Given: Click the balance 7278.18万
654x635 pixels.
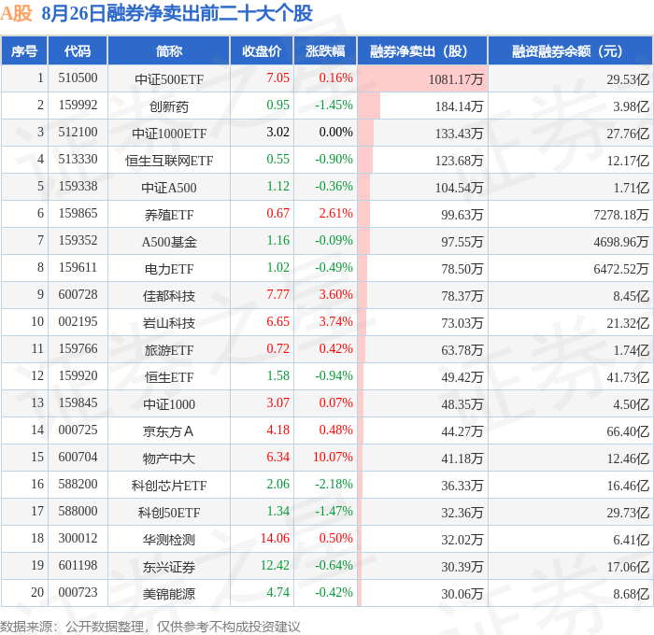Looking at the screenshot, I should [621, 215].
